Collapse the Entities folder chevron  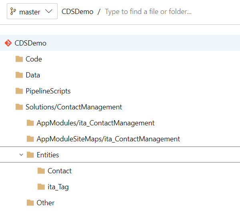21,155
